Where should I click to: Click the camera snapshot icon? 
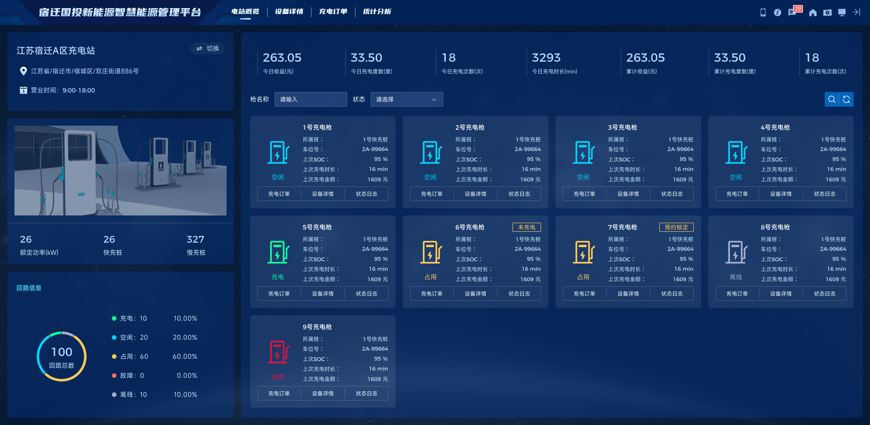[x=827, y=12]
